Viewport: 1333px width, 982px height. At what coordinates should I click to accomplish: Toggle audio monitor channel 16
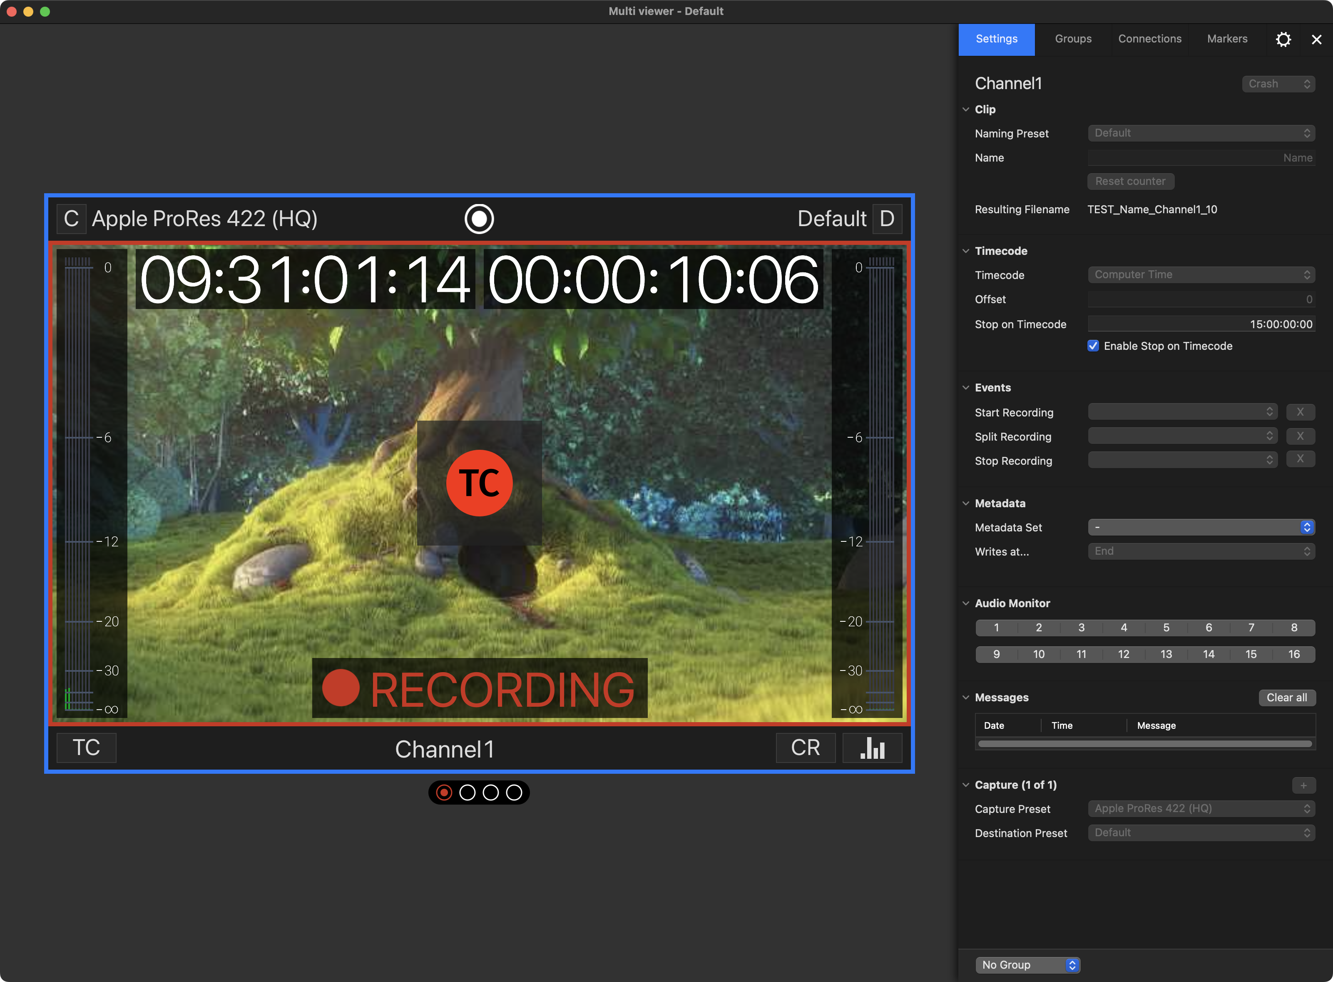(1294, 655)
